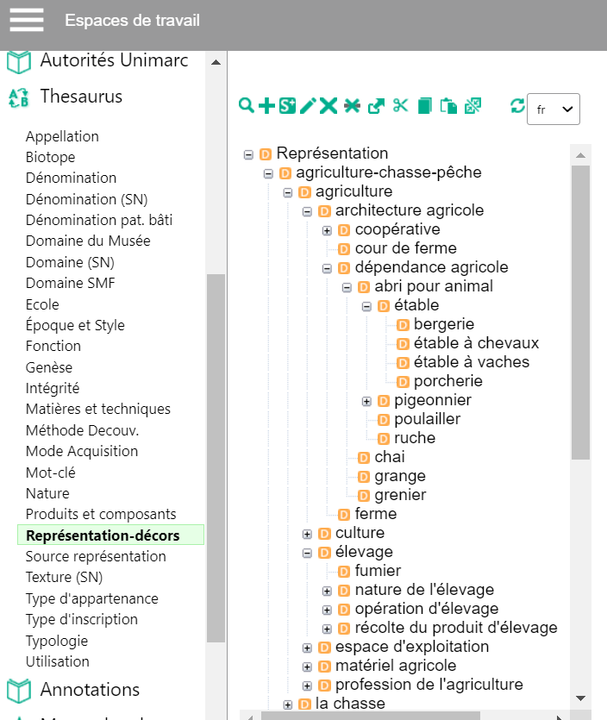Expand the coopérative tree node
This screenshot has height=720, width=607.
pos(327,230)
